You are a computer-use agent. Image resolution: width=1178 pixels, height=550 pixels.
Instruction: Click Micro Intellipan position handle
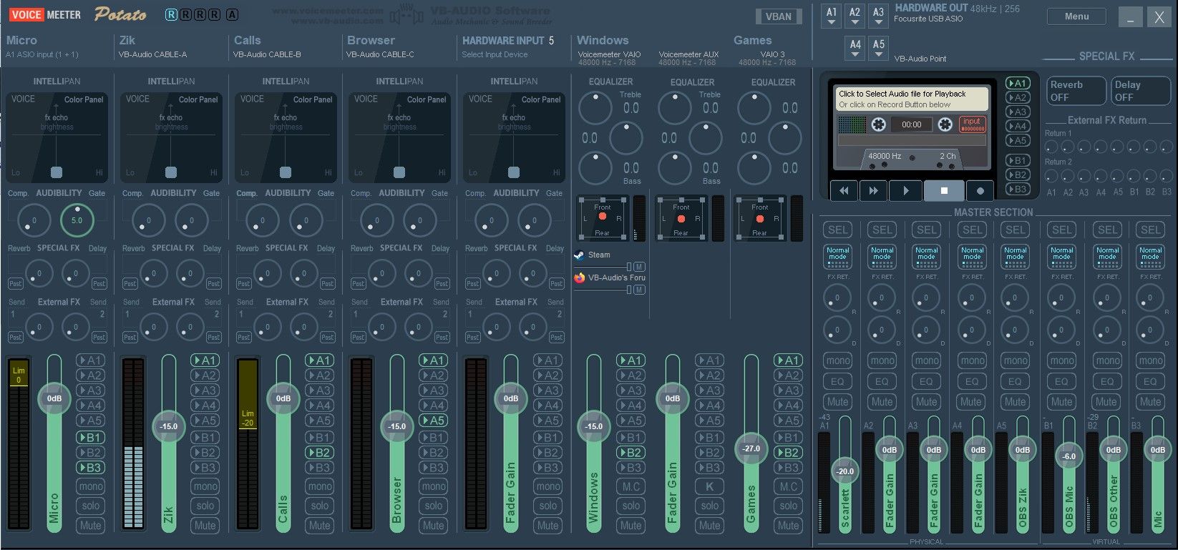(57, 172)
